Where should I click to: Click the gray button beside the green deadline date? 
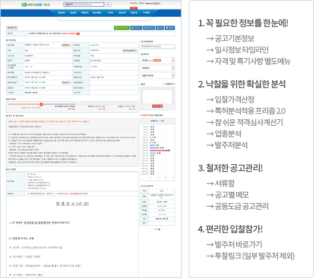point(66,83)
